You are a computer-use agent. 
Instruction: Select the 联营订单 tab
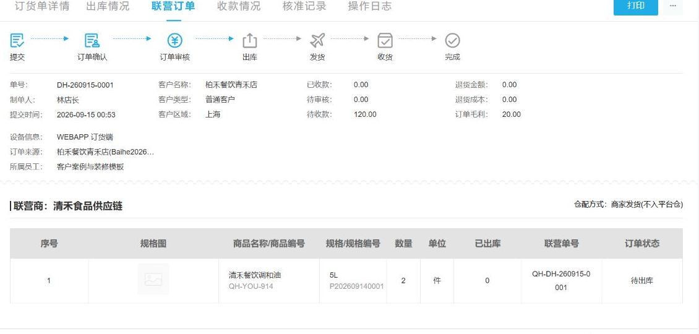[173, 6]
